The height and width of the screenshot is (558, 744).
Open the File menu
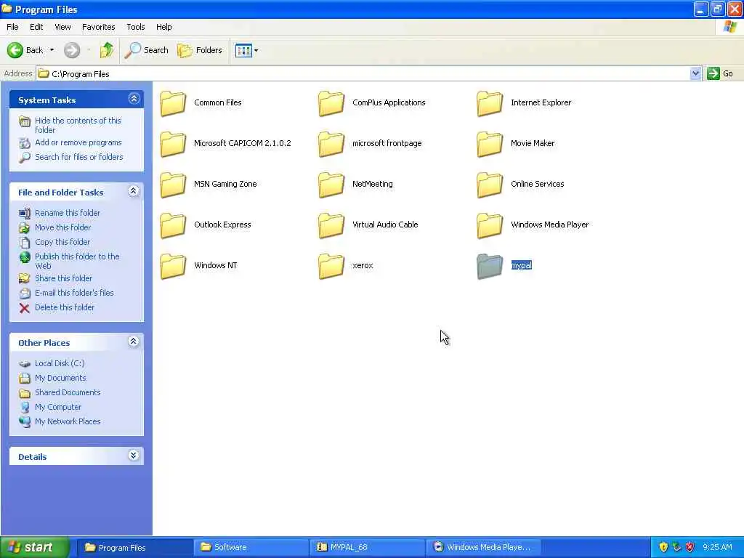[x=12, y=27]
